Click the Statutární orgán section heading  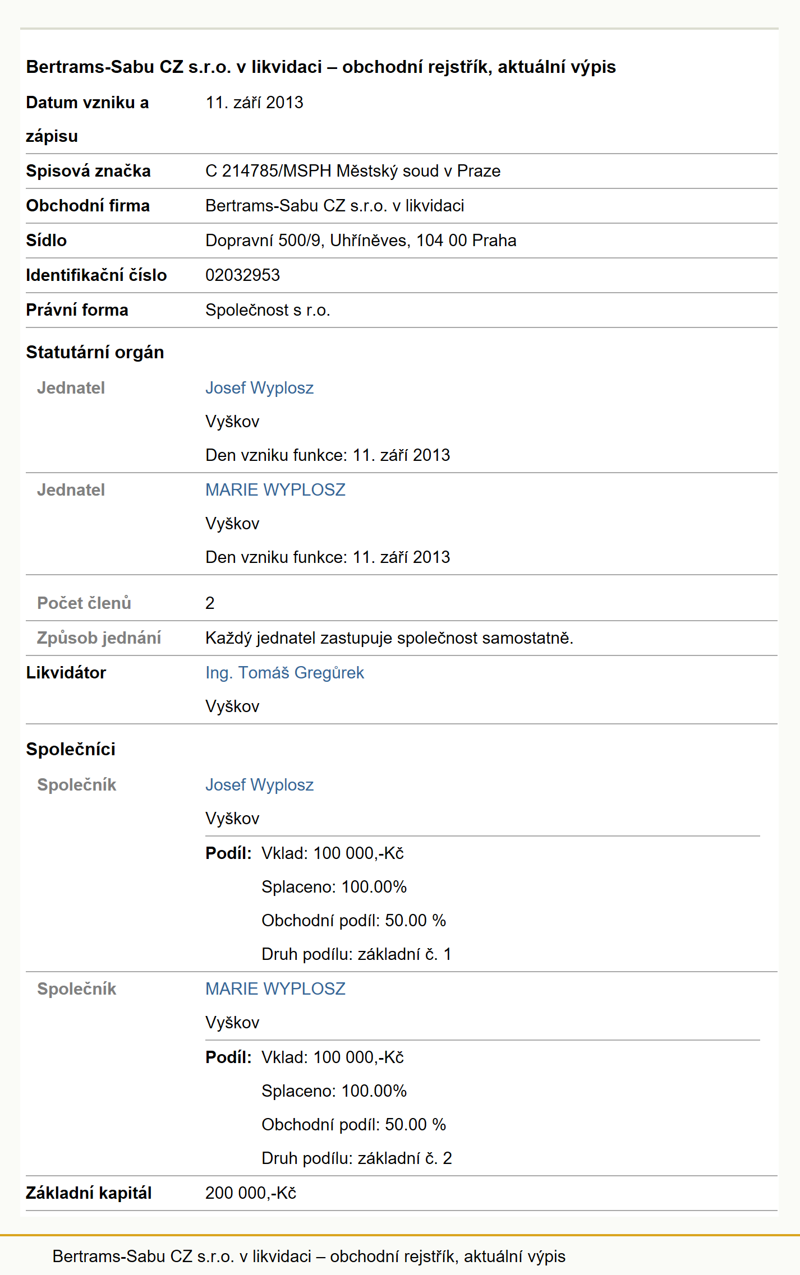(x=95, y=353)
